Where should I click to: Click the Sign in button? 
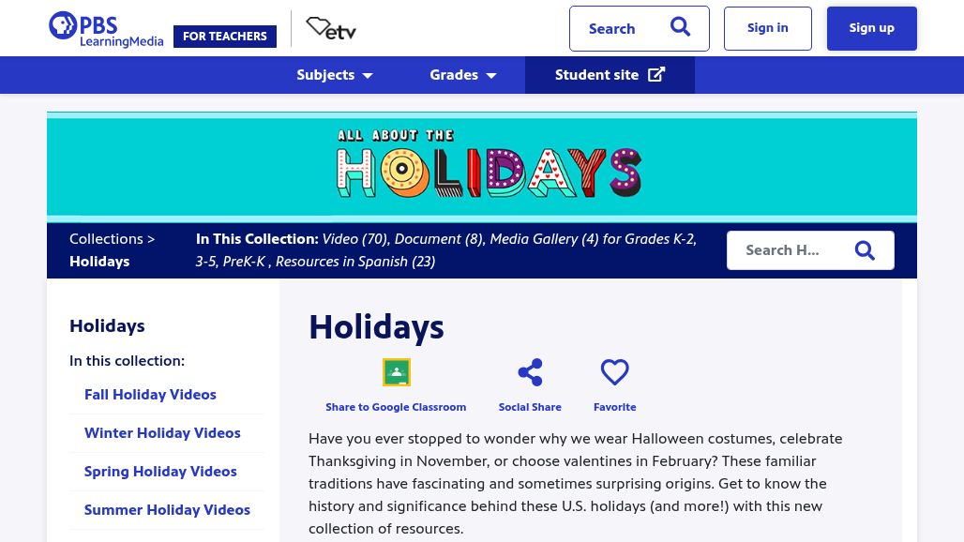point(768,28)
